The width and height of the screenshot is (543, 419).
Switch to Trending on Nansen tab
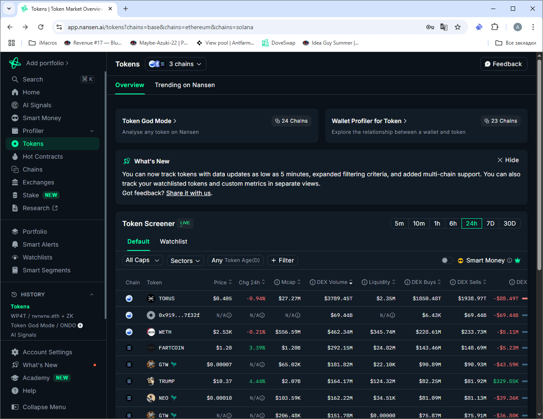point(185,85)
